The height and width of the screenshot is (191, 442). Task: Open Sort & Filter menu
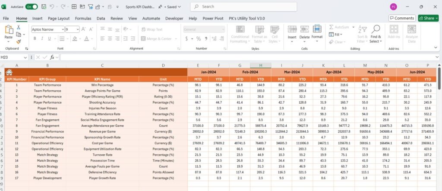[362, 34]
